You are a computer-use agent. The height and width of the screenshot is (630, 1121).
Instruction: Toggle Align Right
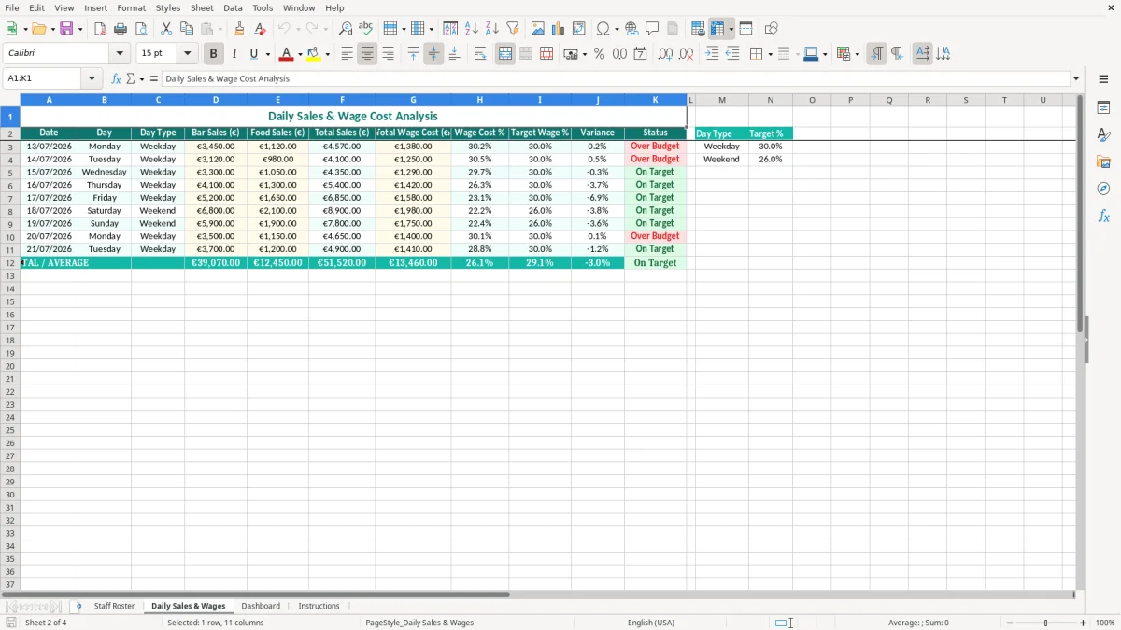click(x=388, y=54)
